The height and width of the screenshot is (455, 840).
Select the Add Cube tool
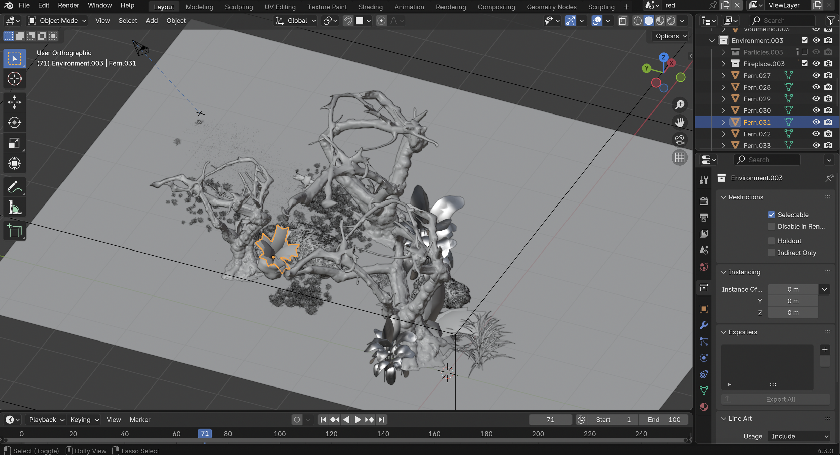(x=14, y=231)
